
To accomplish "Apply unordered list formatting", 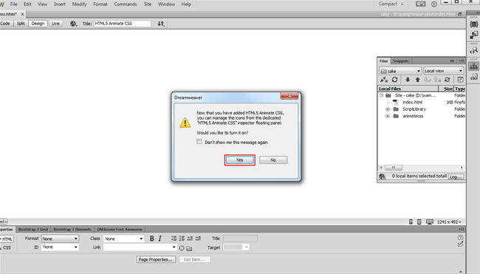I will (174, 239).
